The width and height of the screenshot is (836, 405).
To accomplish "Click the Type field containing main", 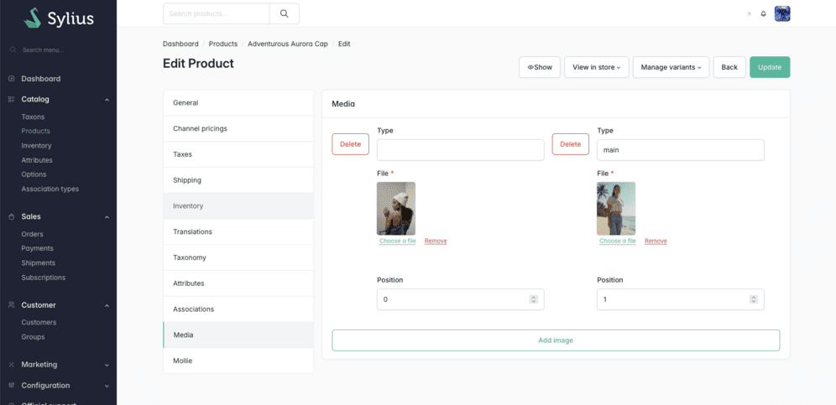I will click(x=681, y=150).
